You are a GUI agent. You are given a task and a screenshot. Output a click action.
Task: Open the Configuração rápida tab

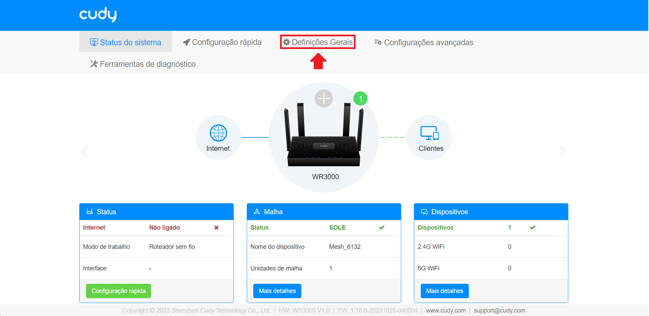(222, 42)
